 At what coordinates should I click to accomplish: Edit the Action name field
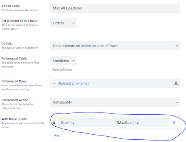pyautogui.click(x=115, y=8)
